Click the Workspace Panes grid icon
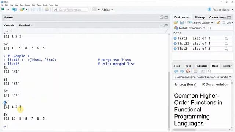This screenshot has width=235, height=132. click(94, 10)
